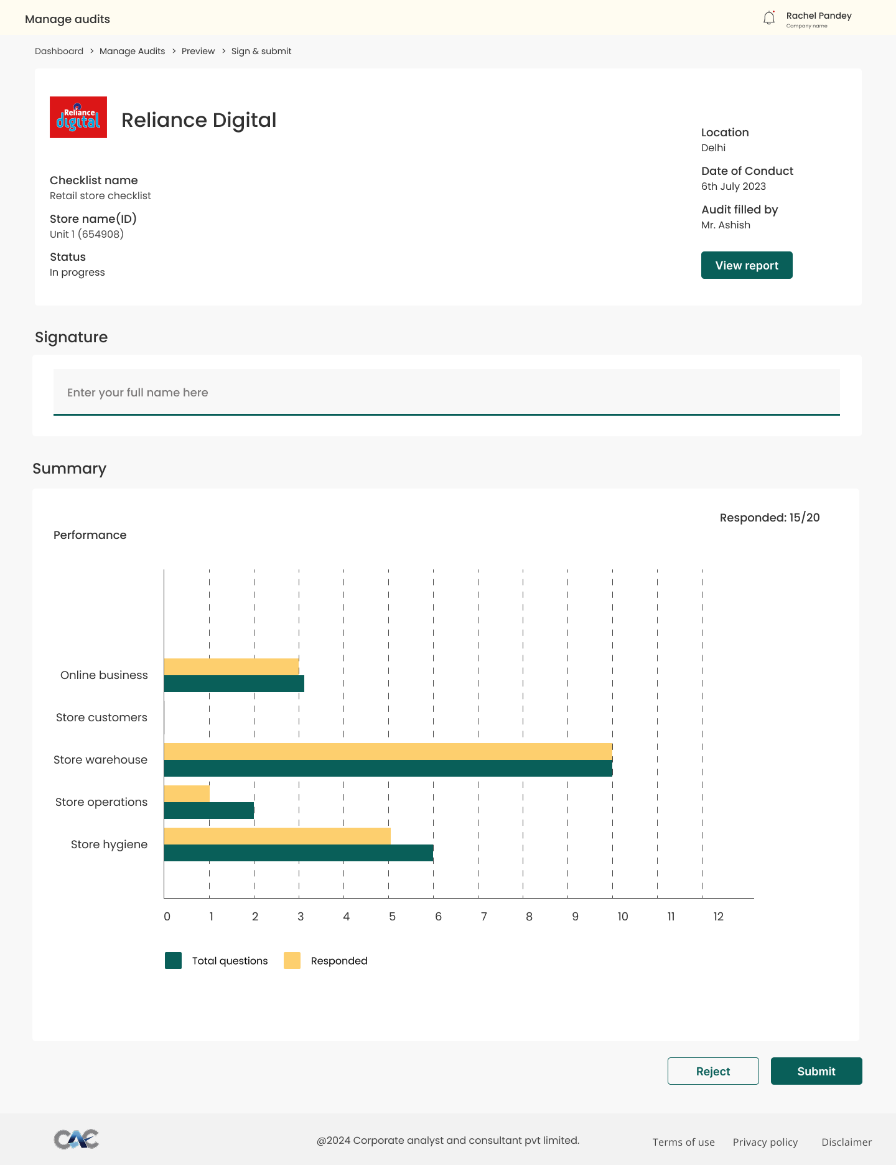Image resolution: width=896 pixels, height=1165 pixels.
Task: Click the Store hygiene Total questions bar
Action: [x=299, y=853]
